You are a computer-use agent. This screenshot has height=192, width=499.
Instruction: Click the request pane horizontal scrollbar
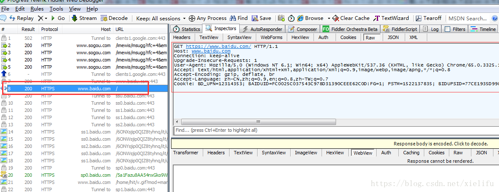pyautogui.click(x=258, y=122)
